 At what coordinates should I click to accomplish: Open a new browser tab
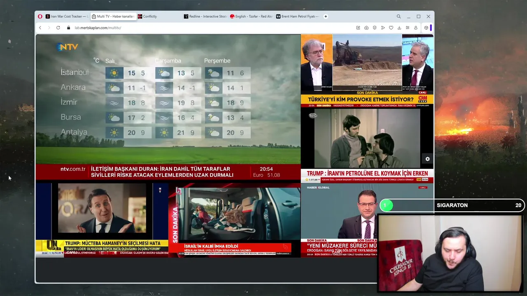[326, 16]
